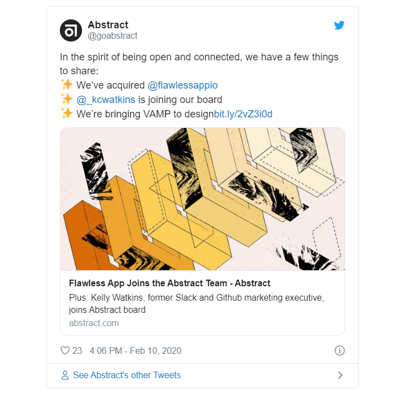Click the like count of 23

(77, 351)
